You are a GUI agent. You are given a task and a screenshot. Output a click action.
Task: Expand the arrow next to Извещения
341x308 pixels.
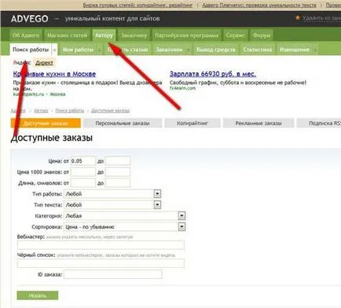(x=315, y=49)
